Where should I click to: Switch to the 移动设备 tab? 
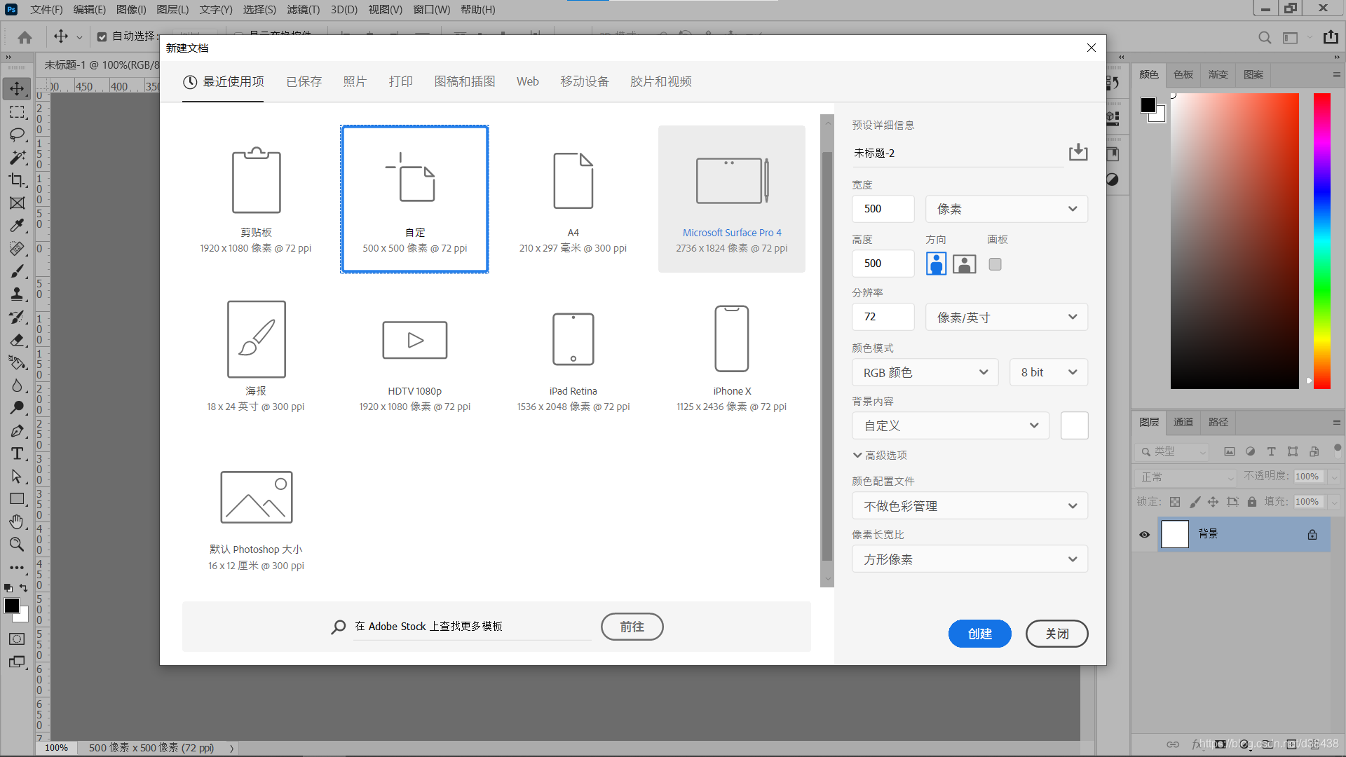[x=584, y=82]
